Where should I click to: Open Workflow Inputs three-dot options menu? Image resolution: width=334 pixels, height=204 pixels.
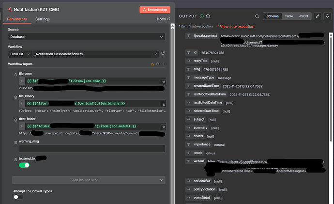pos(164,64)
